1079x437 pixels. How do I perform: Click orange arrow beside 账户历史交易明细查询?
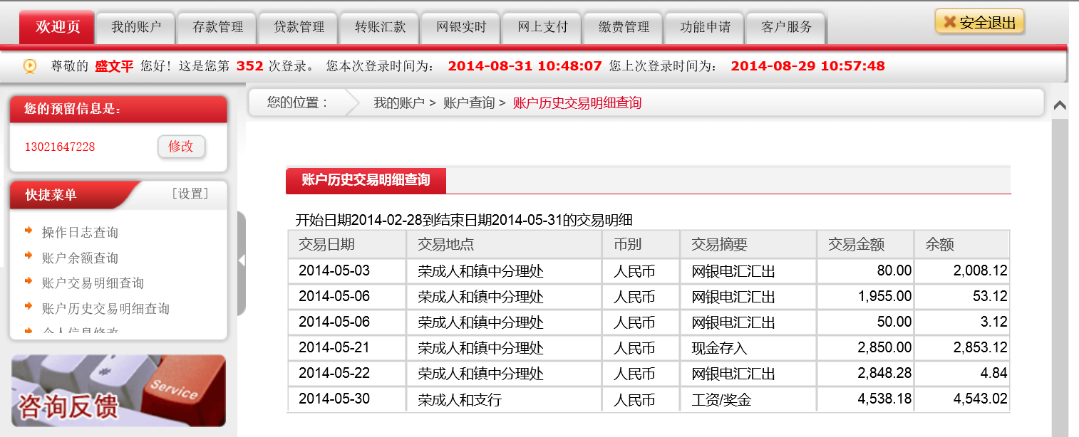pos(29,306)
